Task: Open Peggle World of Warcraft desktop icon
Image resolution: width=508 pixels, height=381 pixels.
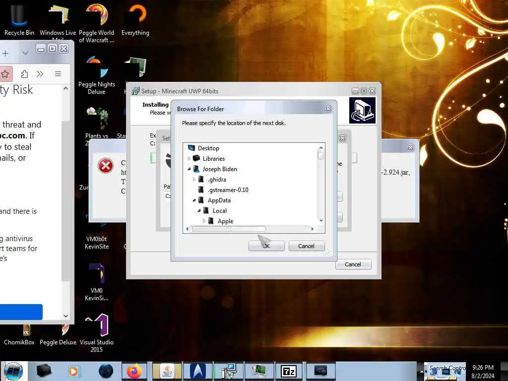Action: click(x=97, y=23)
